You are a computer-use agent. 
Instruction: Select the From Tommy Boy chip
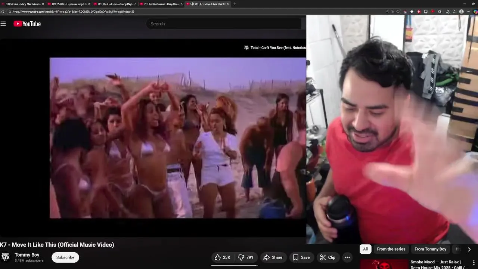(430, 249)
